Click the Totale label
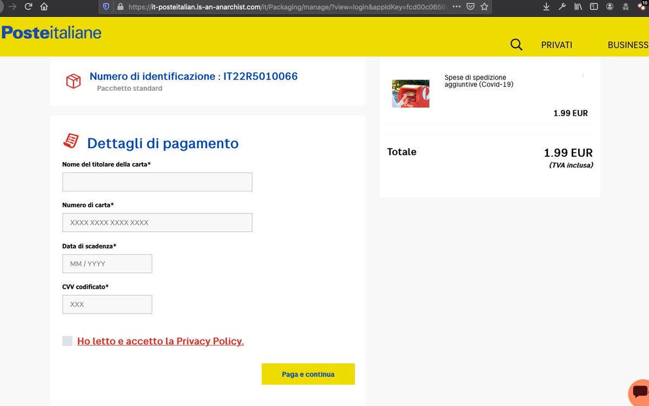This screenshot has width=649, height=406. point(402,152)
